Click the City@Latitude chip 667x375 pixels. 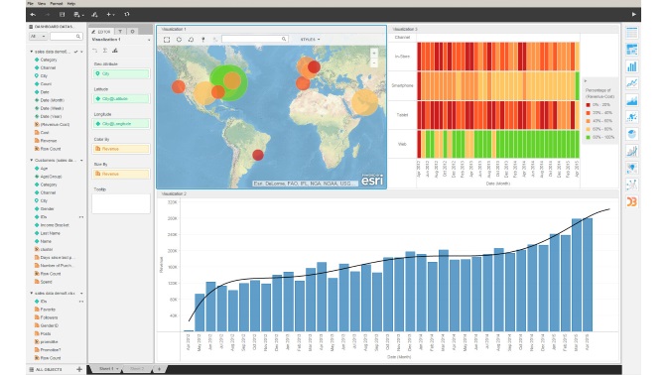[121, 98]
